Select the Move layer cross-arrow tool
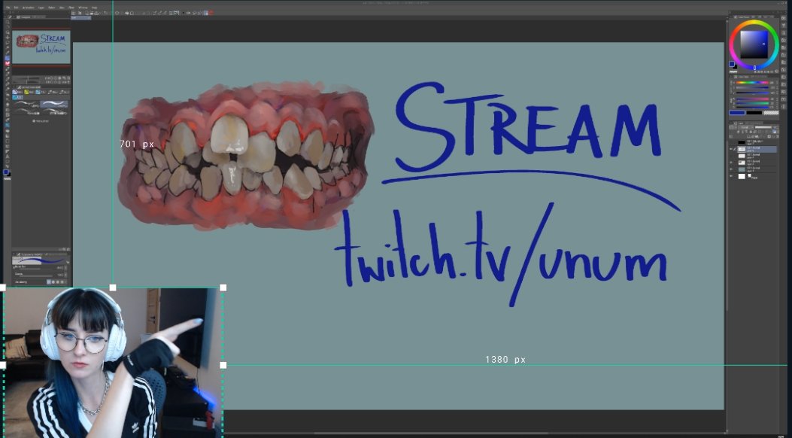The width and height of the screenshot is (792, 438). point(7,38)
